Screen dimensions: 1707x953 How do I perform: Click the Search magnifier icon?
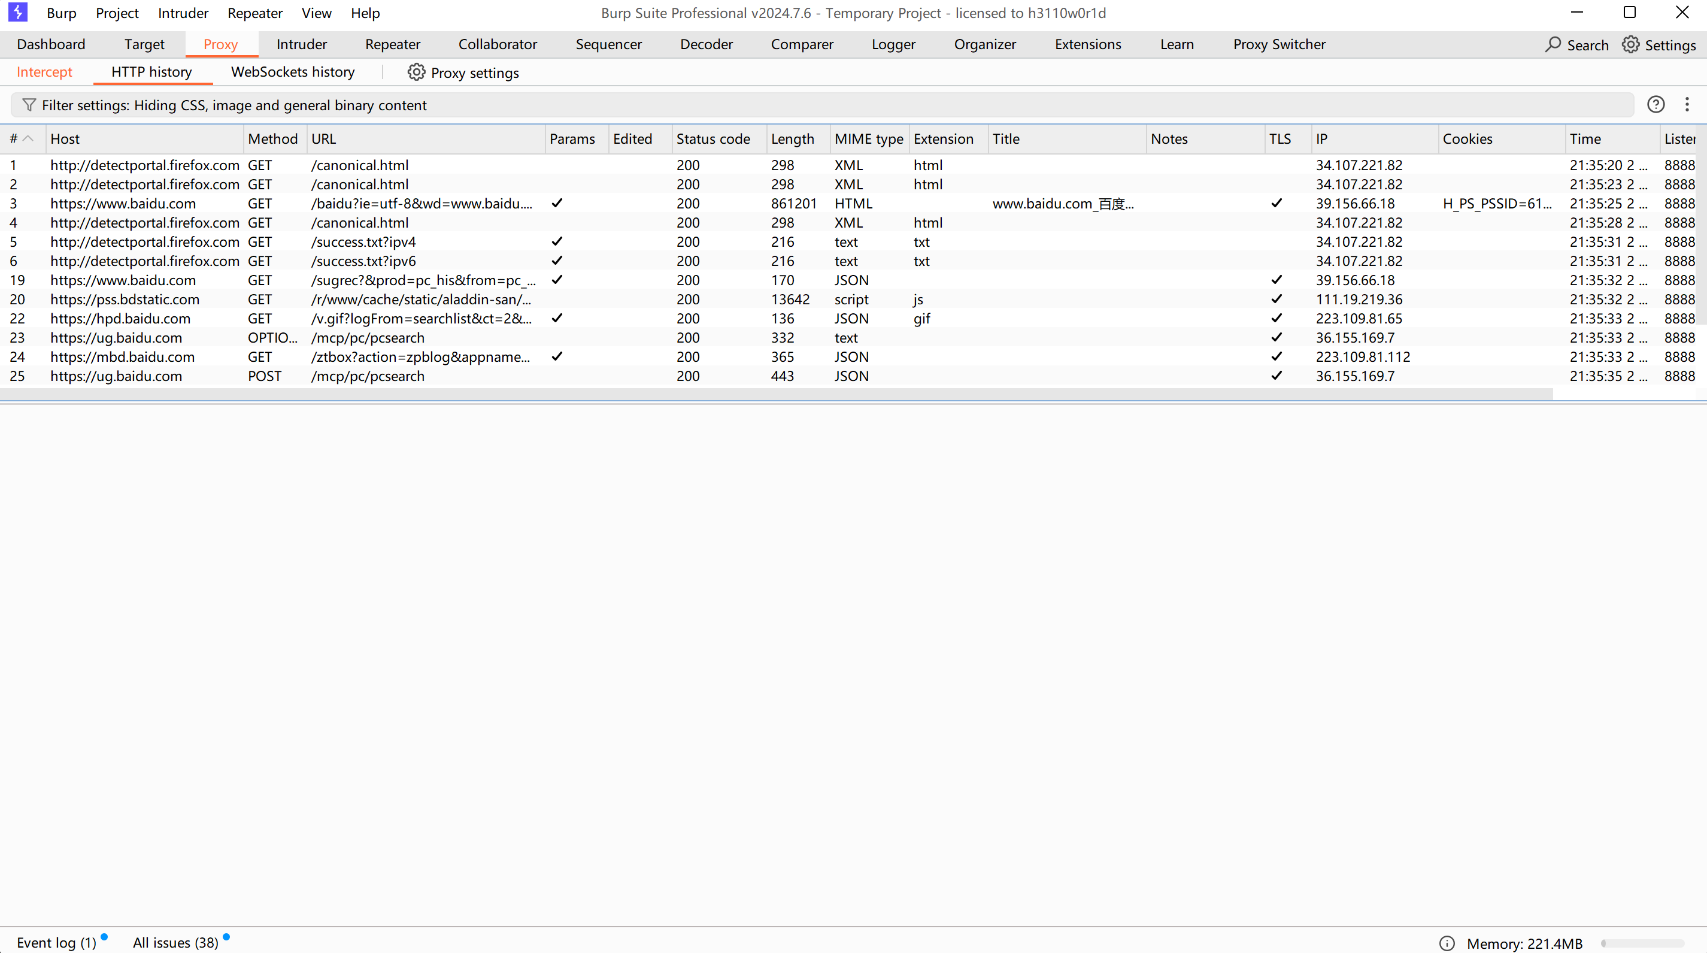(1553, 44)
